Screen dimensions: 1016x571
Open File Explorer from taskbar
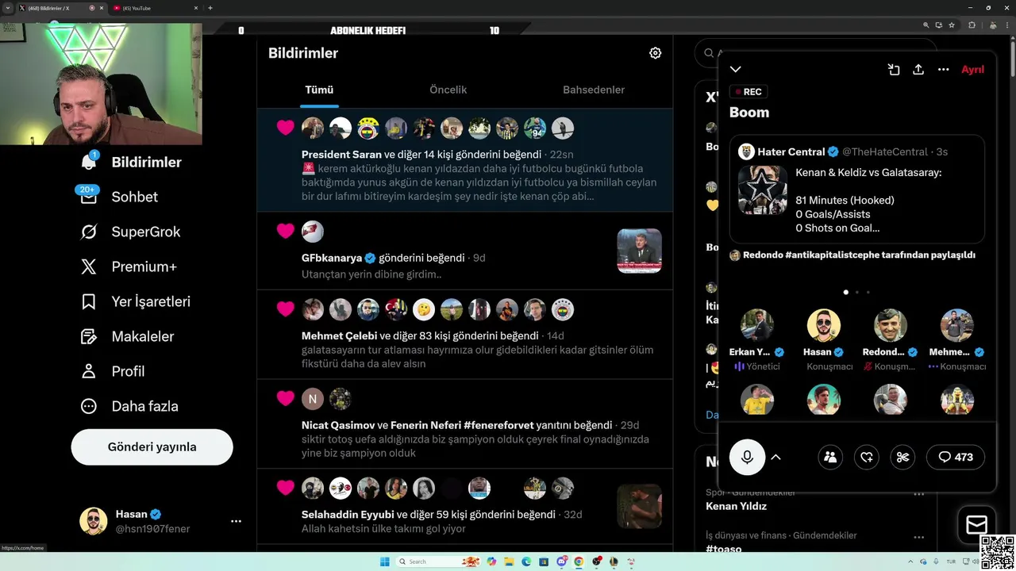click(509, 561)
